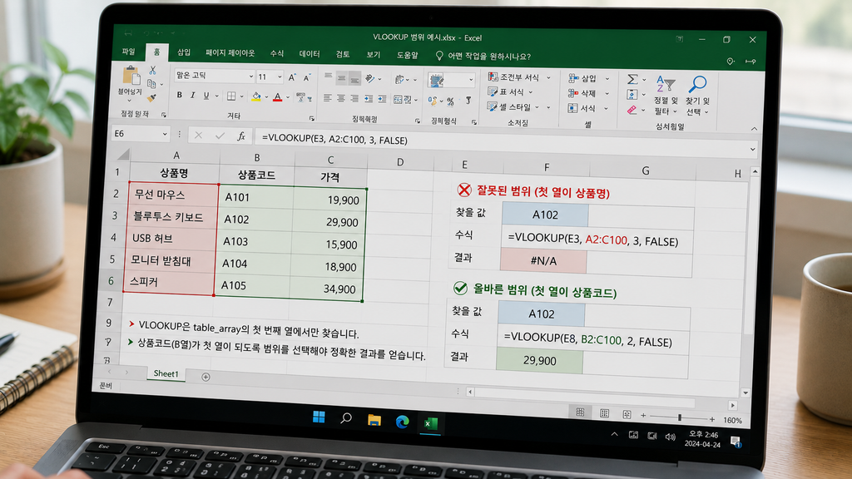Open the 표 서식 dropdown
852x479 pixels.
pos(511,91)
